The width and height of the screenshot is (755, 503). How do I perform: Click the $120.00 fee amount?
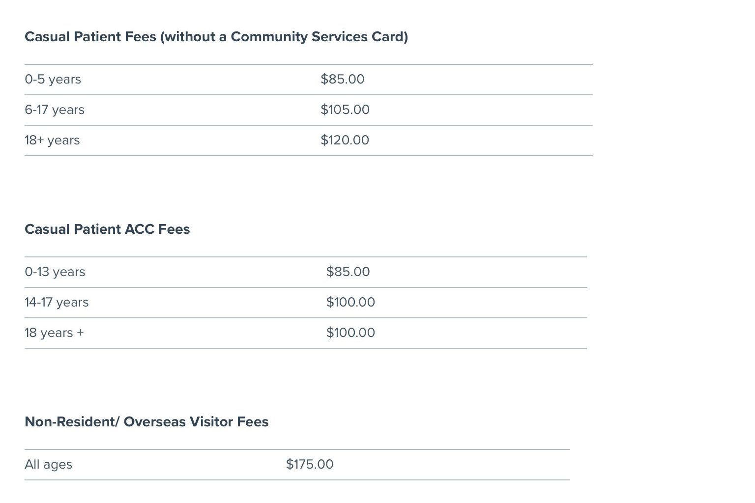coord(345,140)
